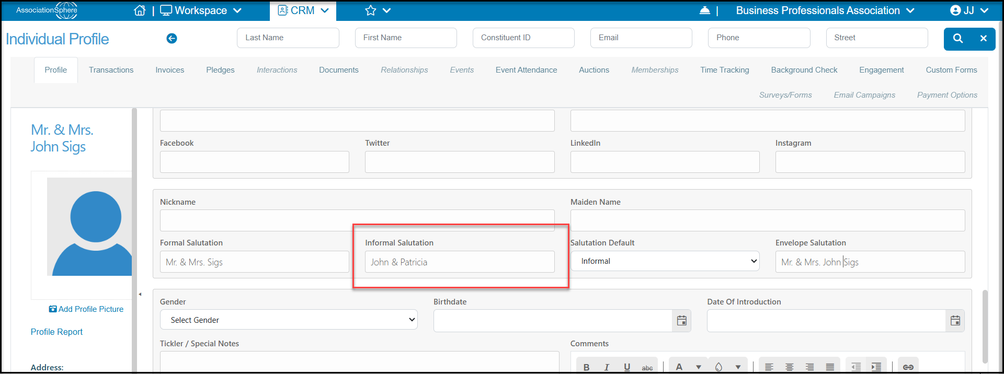
Task: Focus the Constituent ID search field
Action: tap(523, 38)
